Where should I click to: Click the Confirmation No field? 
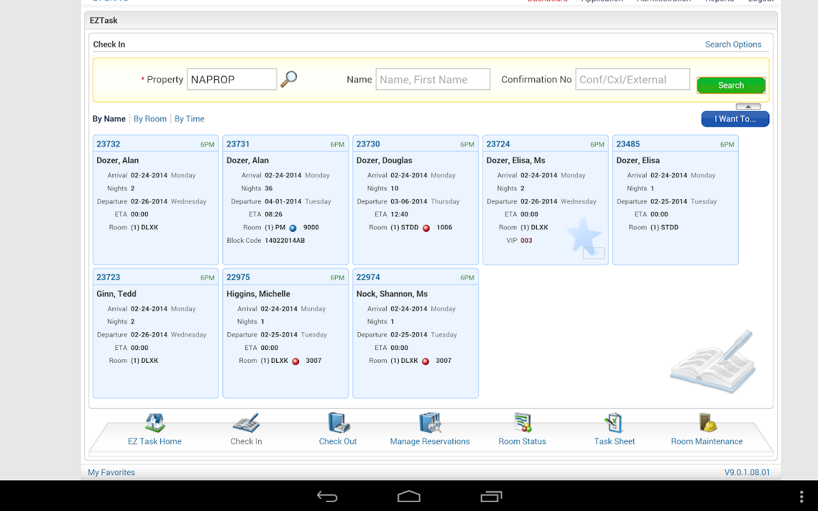click(633, 79)
